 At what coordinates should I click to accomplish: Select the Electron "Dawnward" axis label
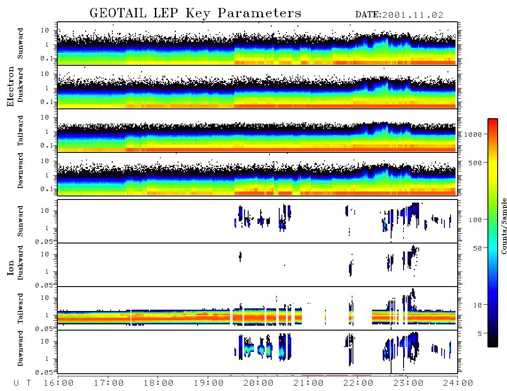coord(20,171)
